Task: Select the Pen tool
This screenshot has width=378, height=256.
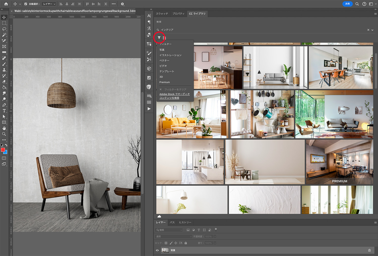Action: (x=4, y=105)
